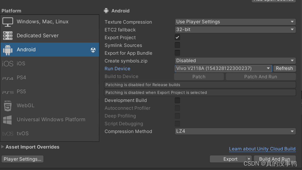
Task: Select the iOS platform icon
Action: tap(8, 64)
